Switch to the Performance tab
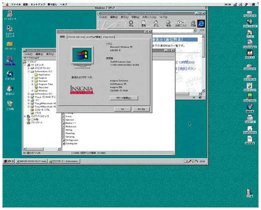 108,37
